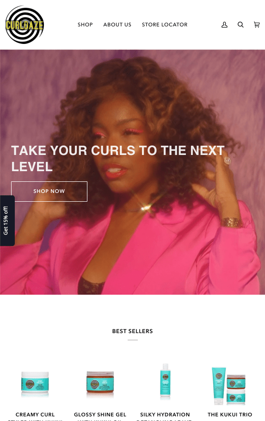The image size is (265, 421).
Task: Go to About Us page
Action: pos(117,25)
